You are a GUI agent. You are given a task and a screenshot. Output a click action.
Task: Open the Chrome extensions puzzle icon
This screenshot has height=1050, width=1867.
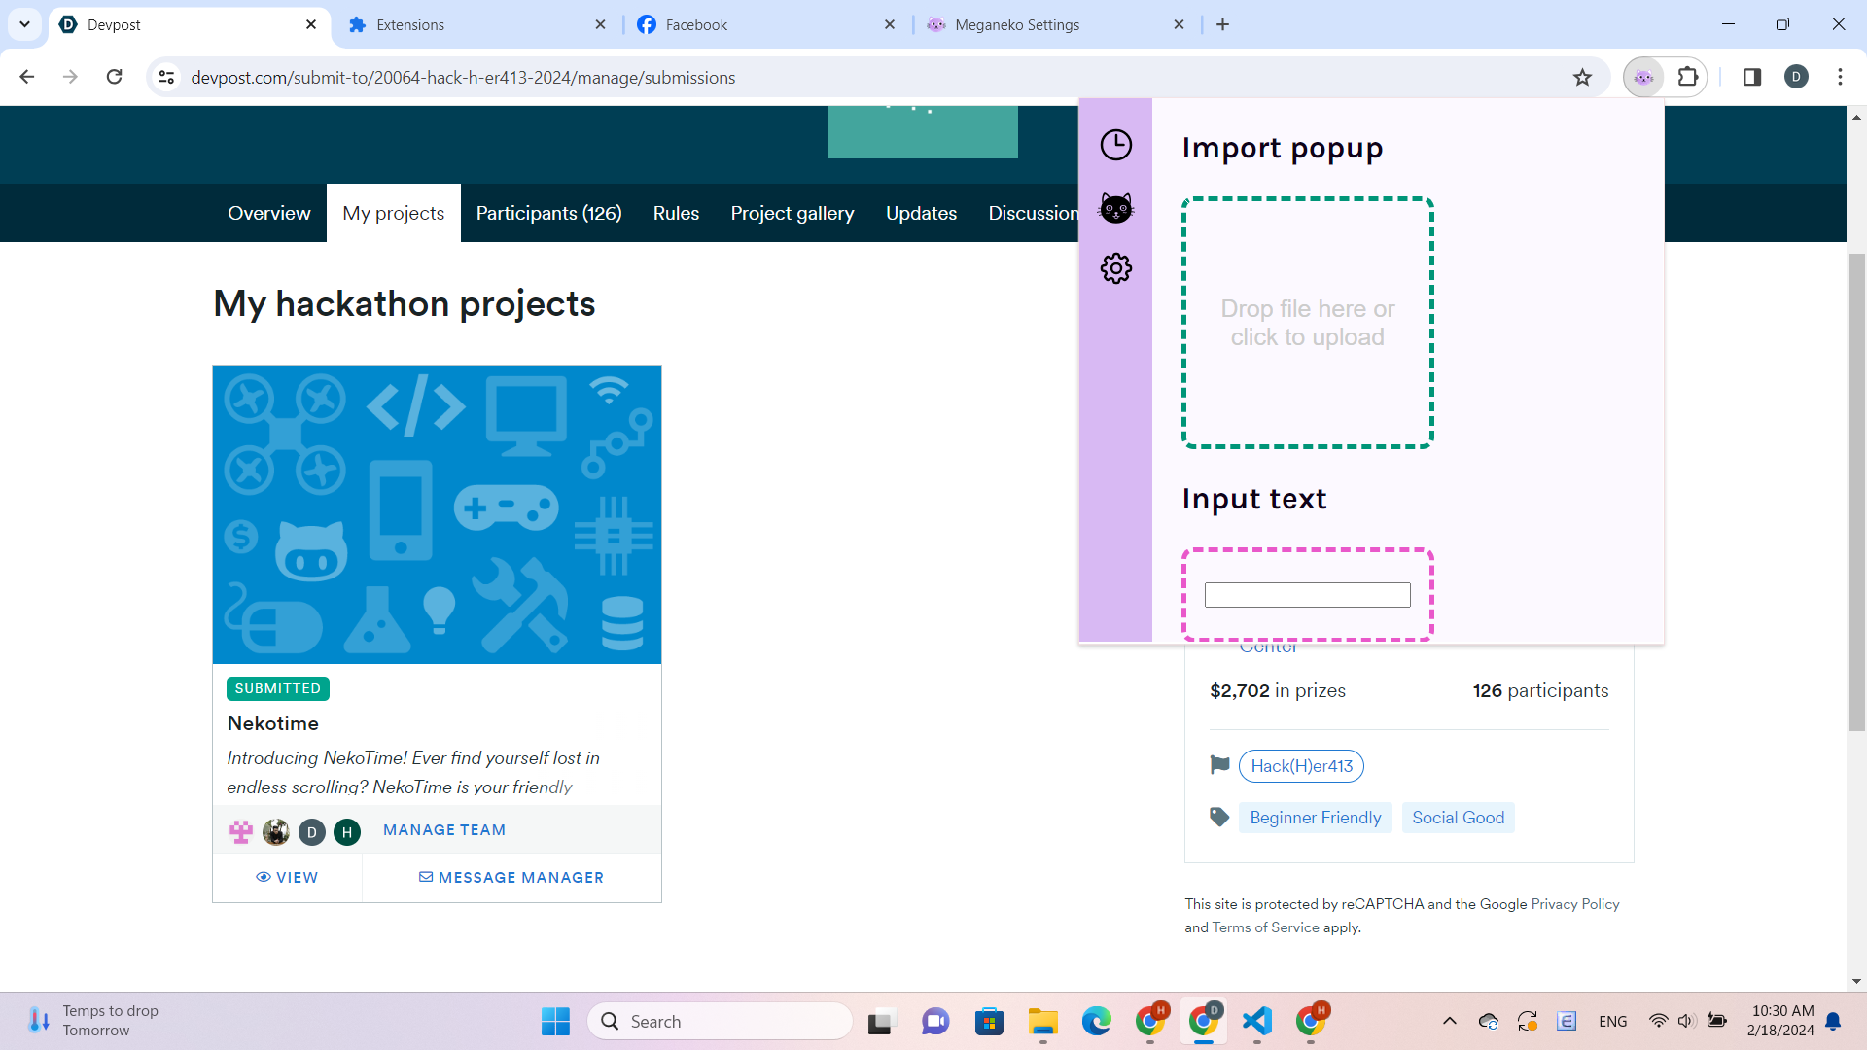click(1688, 78)
